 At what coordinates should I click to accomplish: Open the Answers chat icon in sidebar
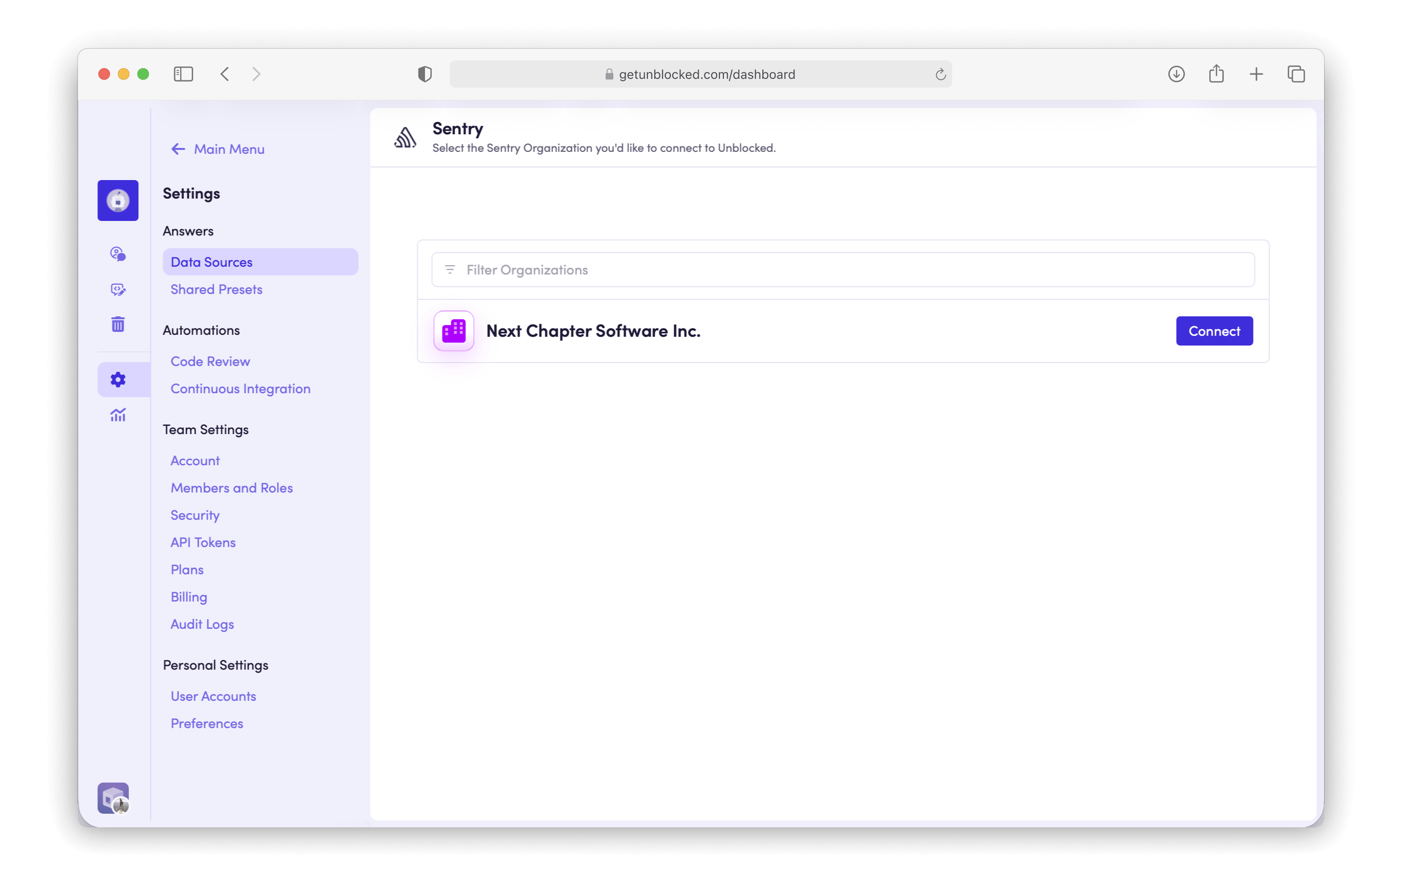pyautogui.click(x=118, y=253)
